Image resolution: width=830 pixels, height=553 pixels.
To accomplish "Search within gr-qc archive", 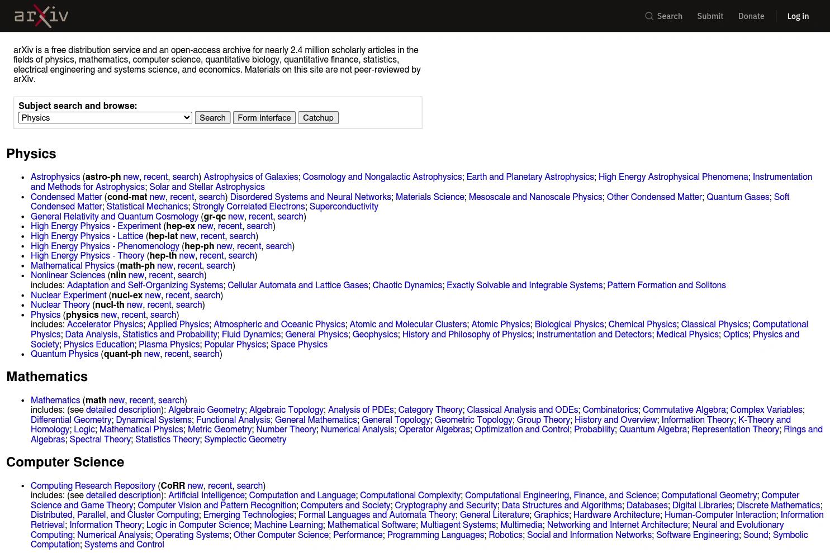I will click(x=290, y=217).
